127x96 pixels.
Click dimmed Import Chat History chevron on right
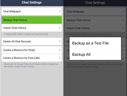point(123,28)
